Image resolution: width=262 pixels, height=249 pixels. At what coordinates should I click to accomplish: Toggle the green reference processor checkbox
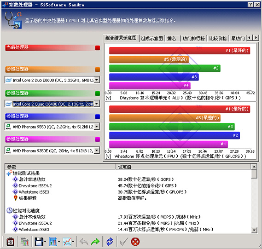[98, 93]
